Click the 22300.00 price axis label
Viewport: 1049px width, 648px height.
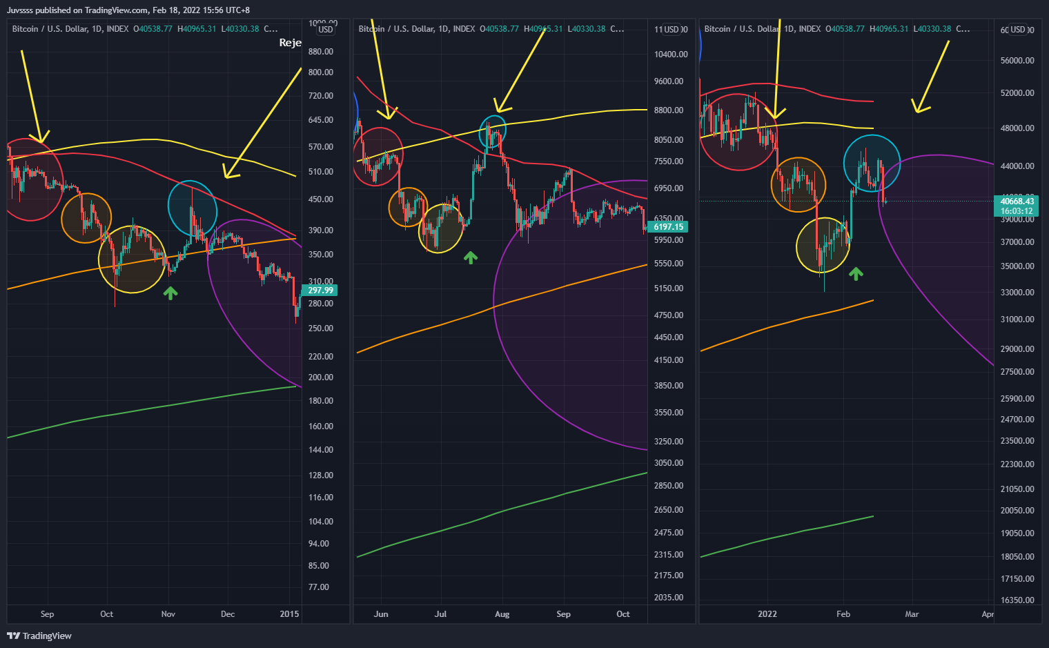(x=1017, y=464)
